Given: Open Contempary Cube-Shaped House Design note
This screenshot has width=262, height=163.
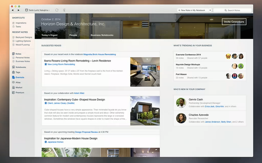Looking at the screenshot, I should point(75,100).
